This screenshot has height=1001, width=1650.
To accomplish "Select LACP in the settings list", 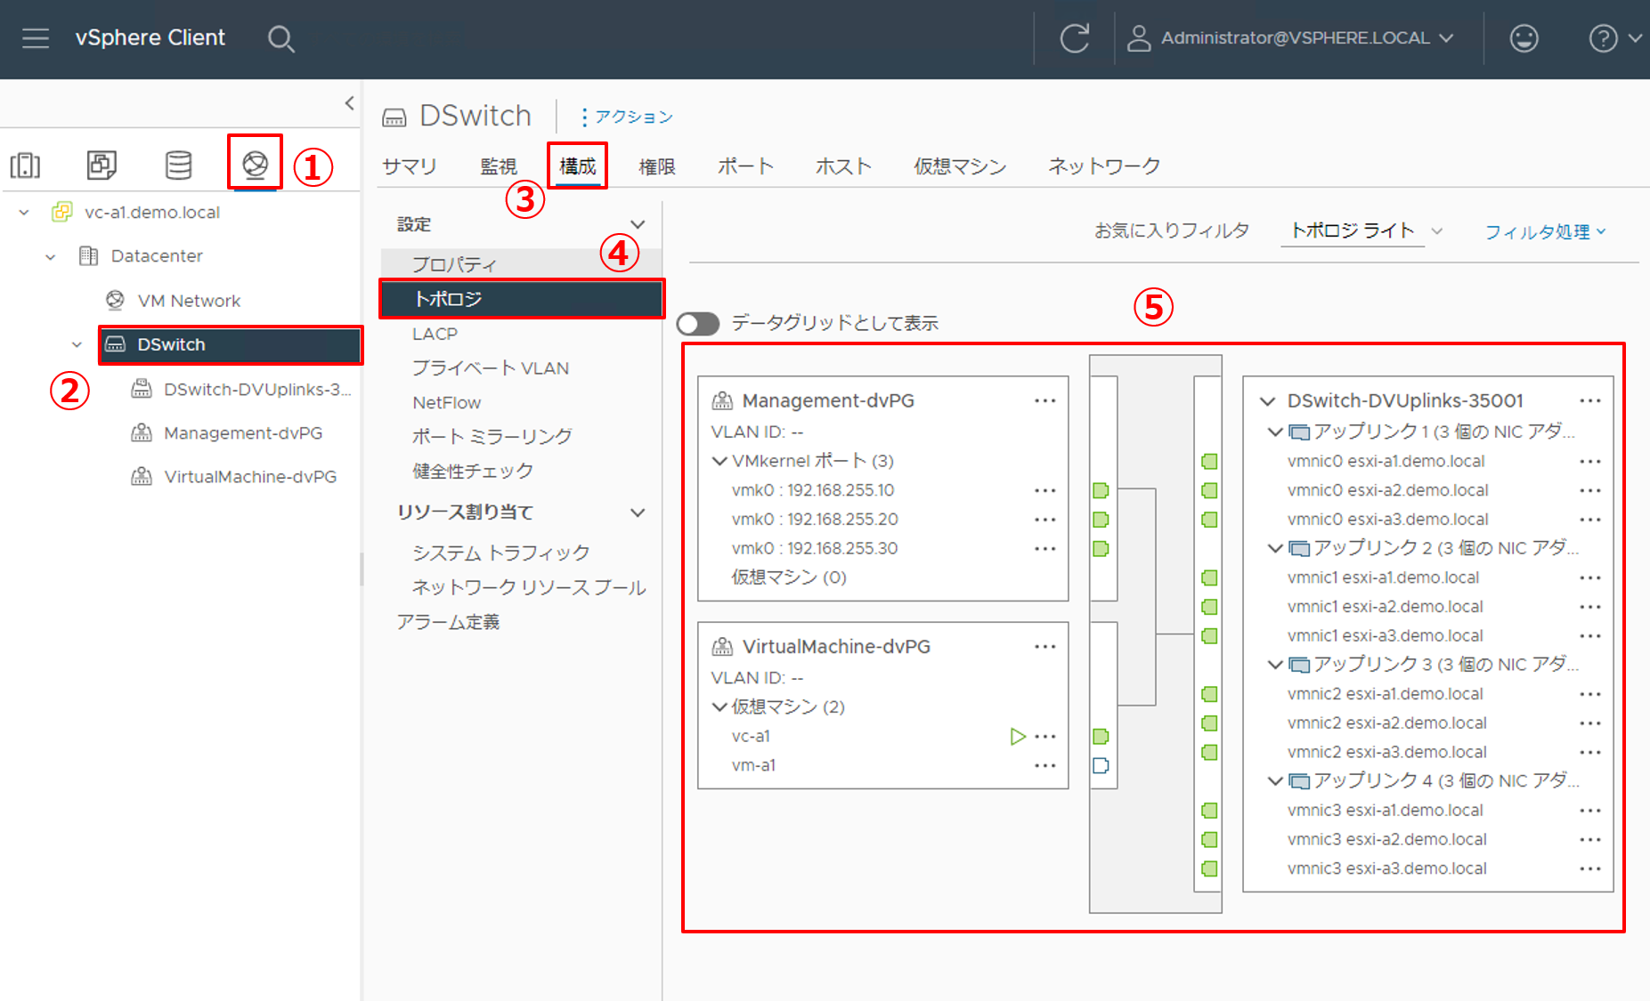I will pos(435,334).
